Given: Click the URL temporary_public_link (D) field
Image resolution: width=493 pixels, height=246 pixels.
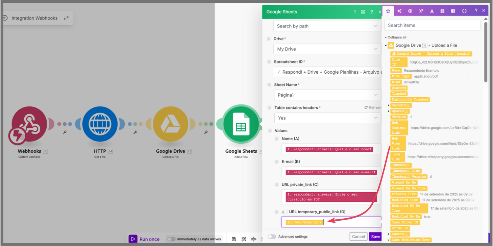Looking at the screenshot, I should pos(331,222).
